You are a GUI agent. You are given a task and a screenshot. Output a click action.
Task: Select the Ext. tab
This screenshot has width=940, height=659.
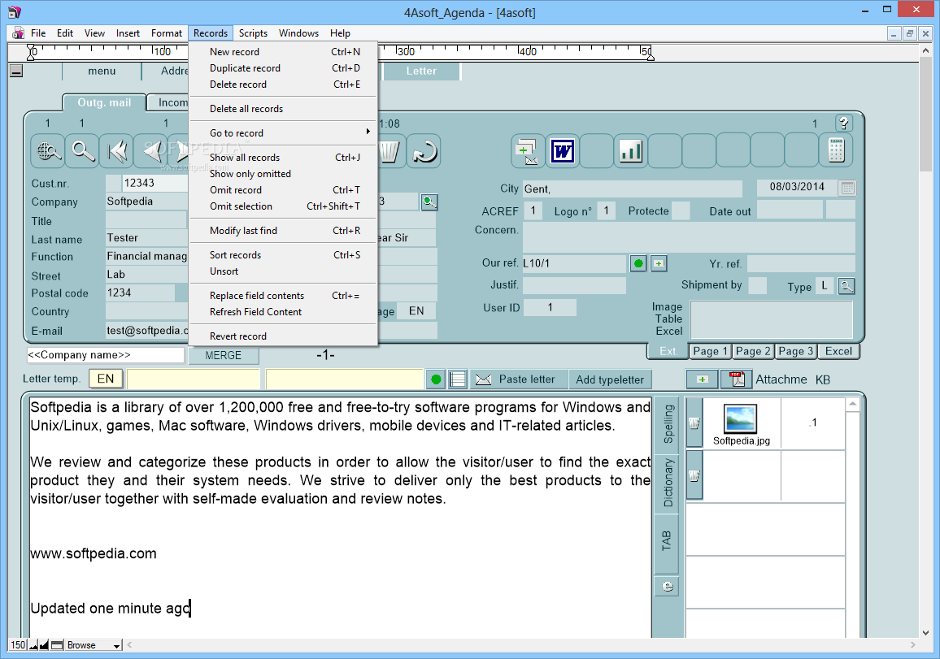[x=668, y=352]
